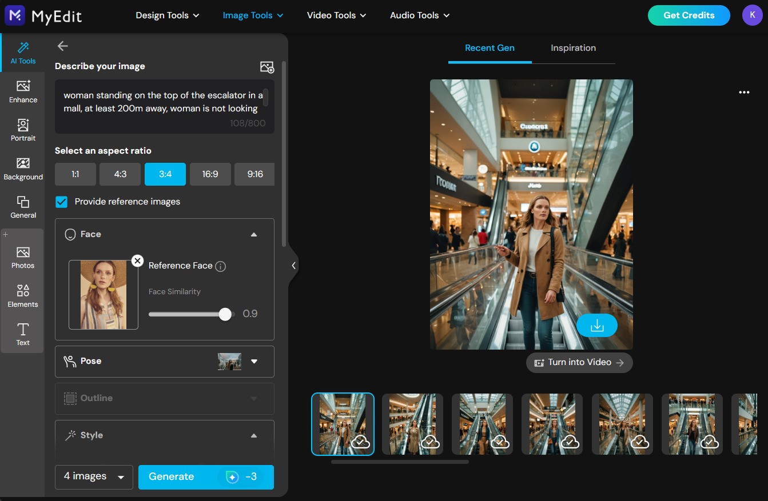Click the Elements sidebar icon
Image resolution: width=768 pixels, height=501 pixels.
click(x=23, y=296)
